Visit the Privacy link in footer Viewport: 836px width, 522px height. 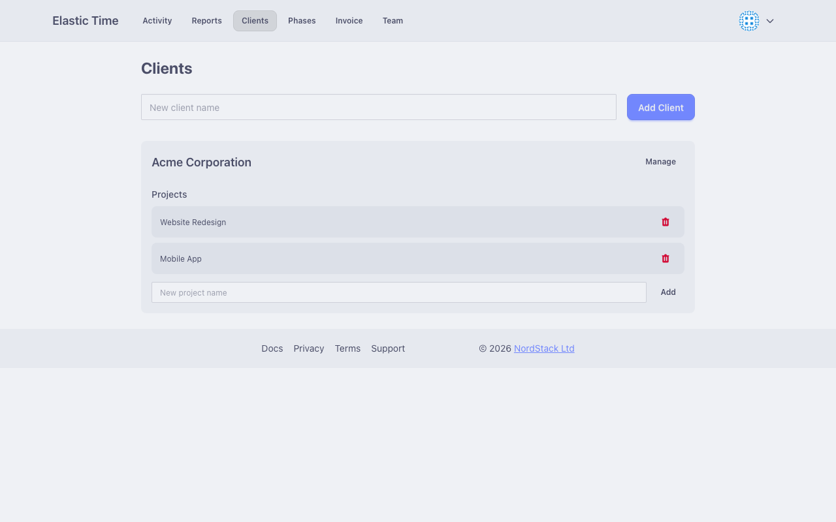click(308, 348)
